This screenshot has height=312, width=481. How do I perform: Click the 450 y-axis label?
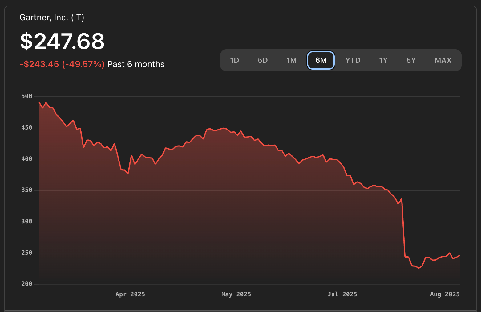pyautogui.click(x=27, y=128)
